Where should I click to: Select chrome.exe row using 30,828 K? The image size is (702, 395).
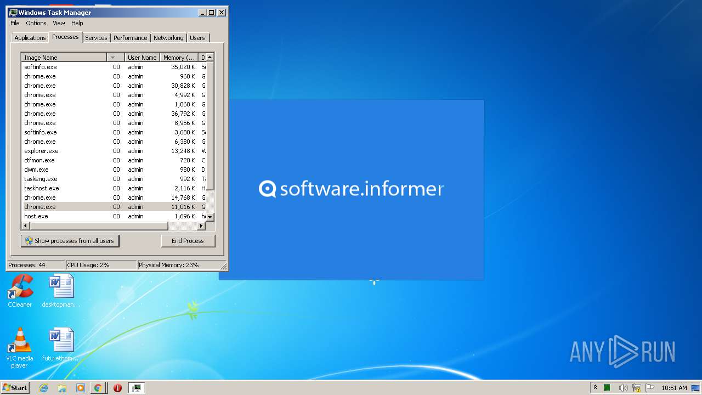pyautogui.click(x=114, y=86)
